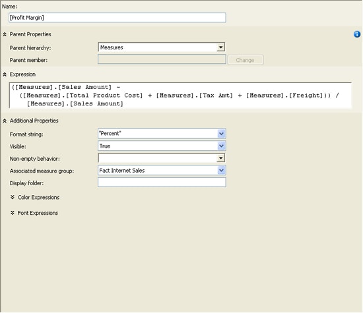
Task: Click the Change button
Action: tap(246, 60)
